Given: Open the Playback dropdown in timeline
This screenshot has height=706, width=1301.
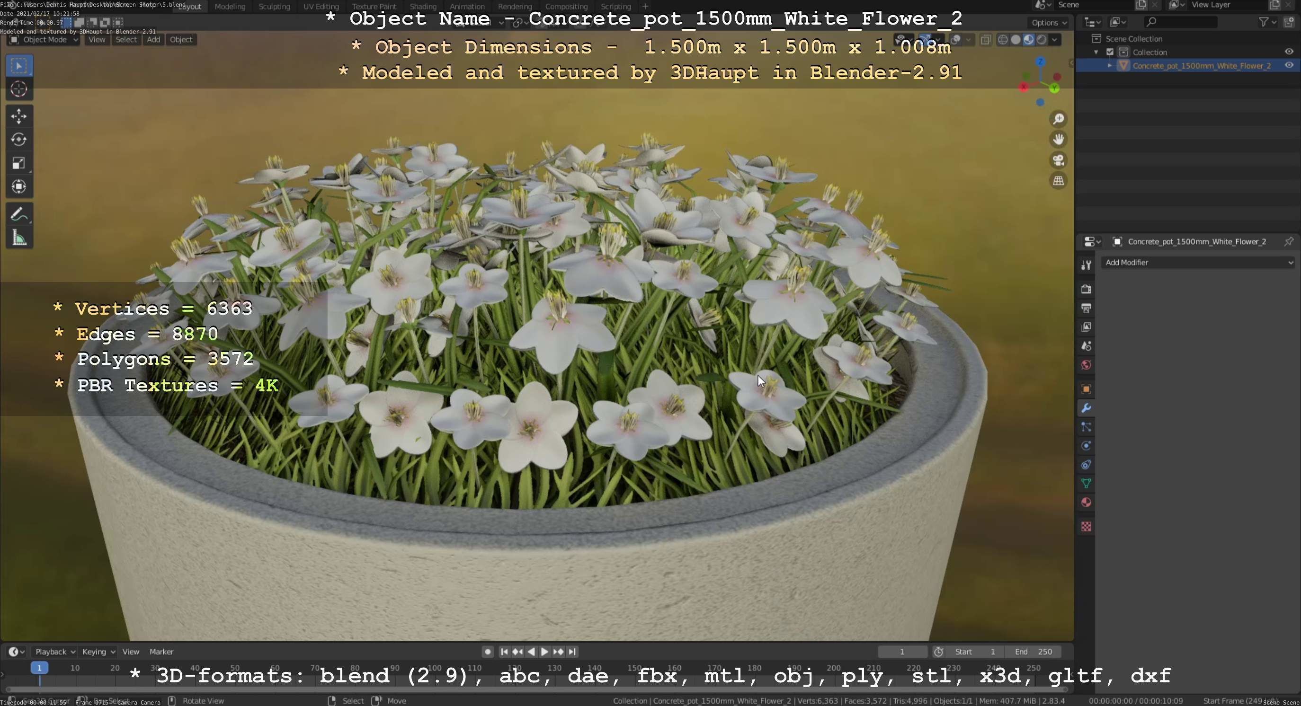Looking at the screenshot, I should [x=54, y=652].
